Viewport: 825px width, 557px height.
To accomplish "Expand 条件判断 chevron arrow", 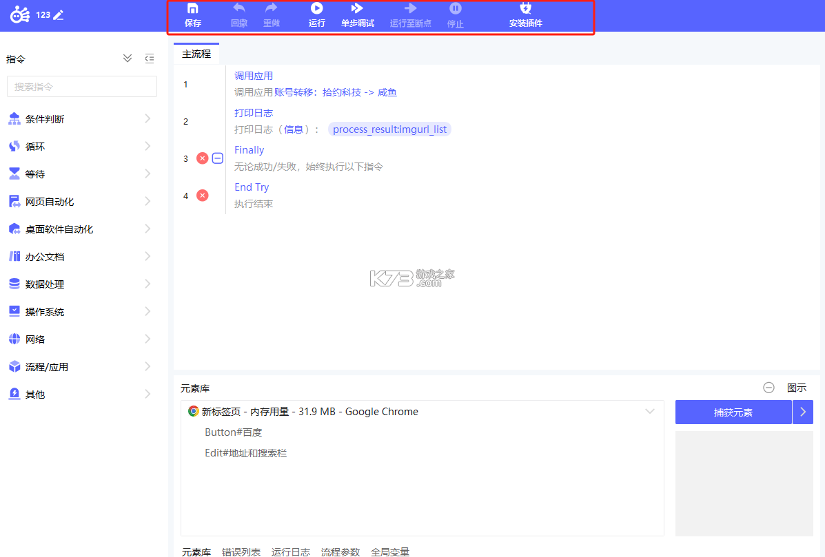I will coord(148,118).
